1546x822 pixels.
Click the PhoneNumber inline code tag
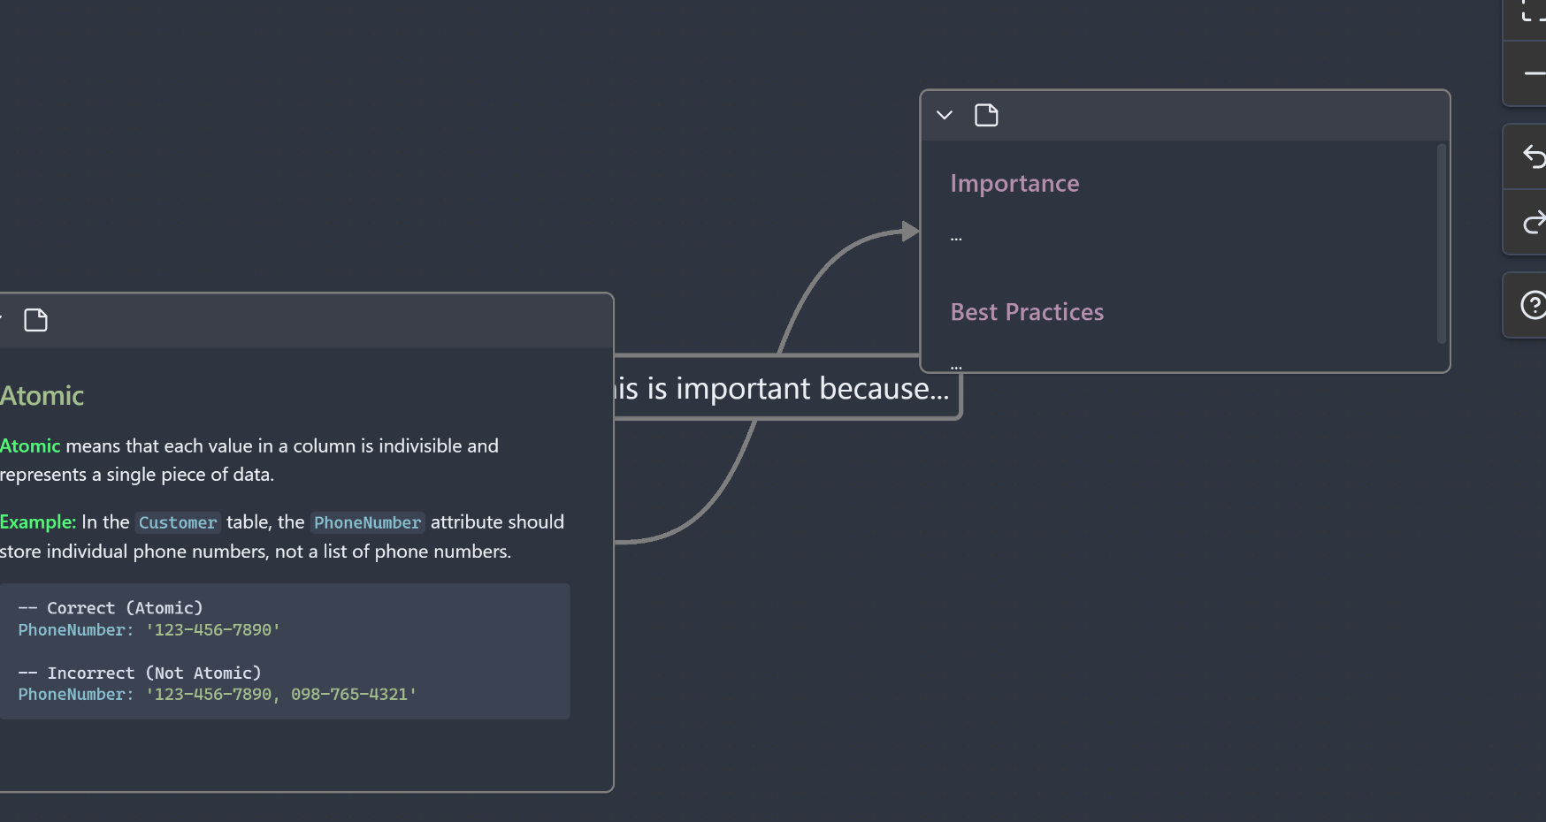pos(367,522)
